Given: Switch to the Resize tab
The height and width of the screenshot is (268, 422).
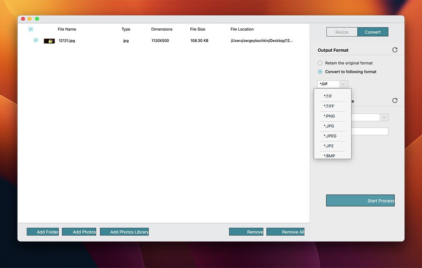Looking at the screenshot, I should click(x=342, y=32).
